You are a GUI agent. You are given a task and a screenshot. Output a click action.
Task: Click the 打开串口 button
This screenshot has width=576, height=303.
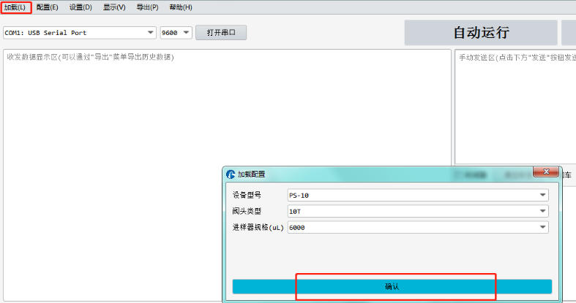coord(221,33)
